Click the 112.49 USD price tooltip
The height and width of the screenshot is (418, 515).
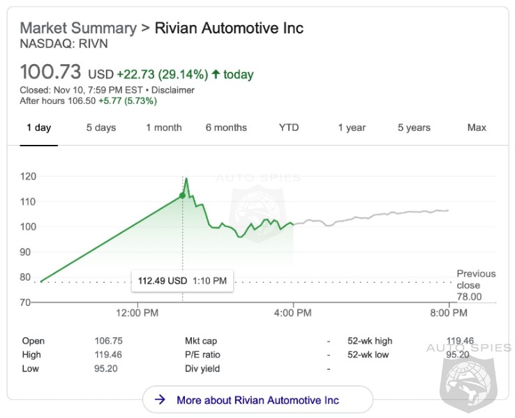click(182, 281)
